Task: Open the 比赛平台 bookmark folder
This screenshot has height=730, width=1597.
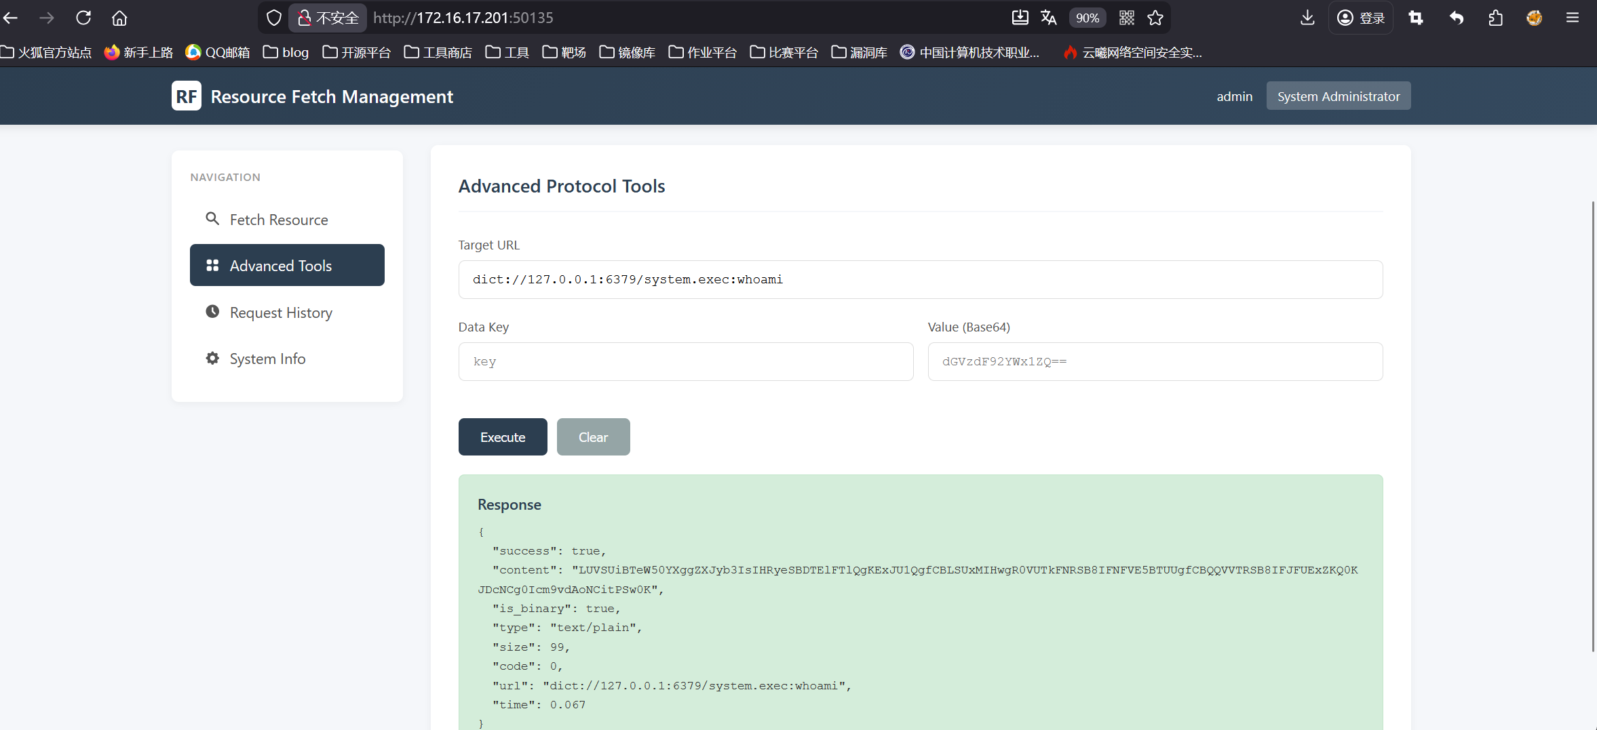Action: coord(784,52)
